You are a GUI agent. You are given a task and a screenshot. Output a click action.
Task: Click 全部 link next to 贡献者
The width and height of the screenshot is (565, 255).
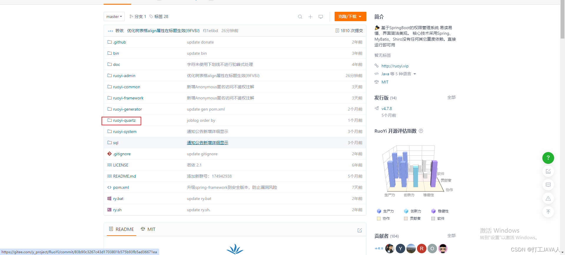click(451, 236)
